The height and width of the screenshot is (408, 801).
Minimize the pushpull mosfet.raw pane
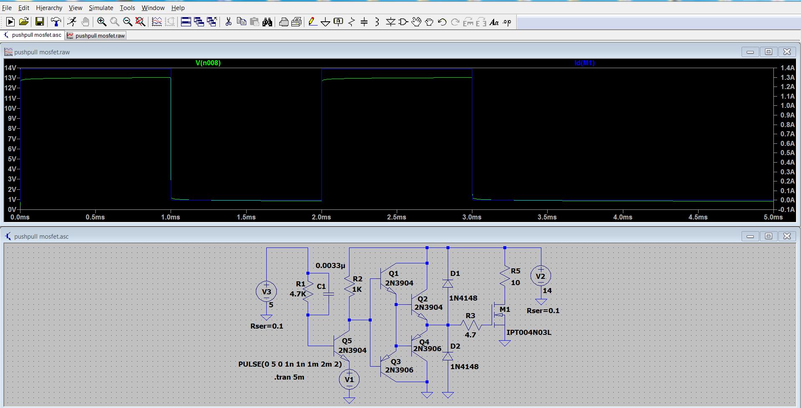coord(750,52)
